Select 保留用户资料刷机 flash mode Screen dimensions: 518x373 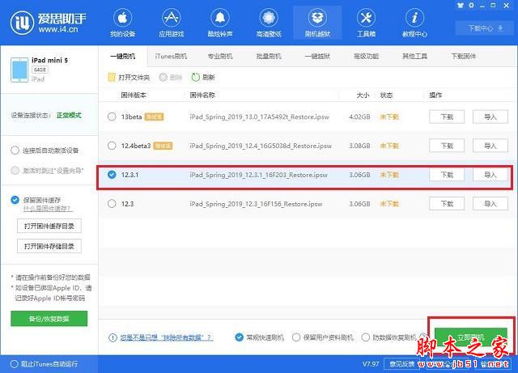296,337
